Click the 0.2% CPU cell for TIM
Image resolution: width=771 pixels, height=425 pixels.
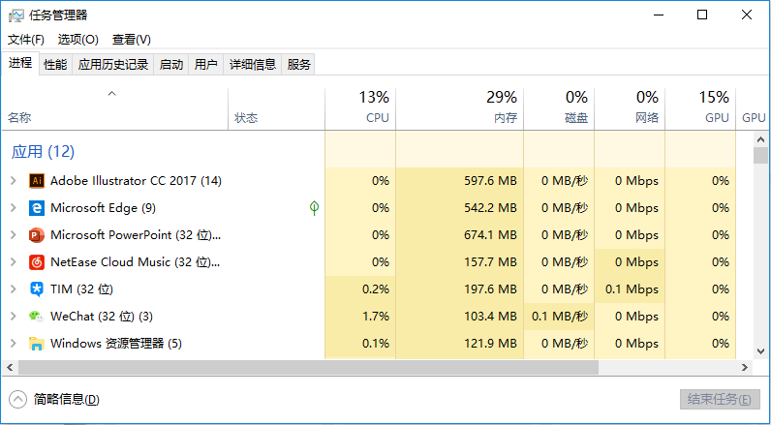pos(360,288)
